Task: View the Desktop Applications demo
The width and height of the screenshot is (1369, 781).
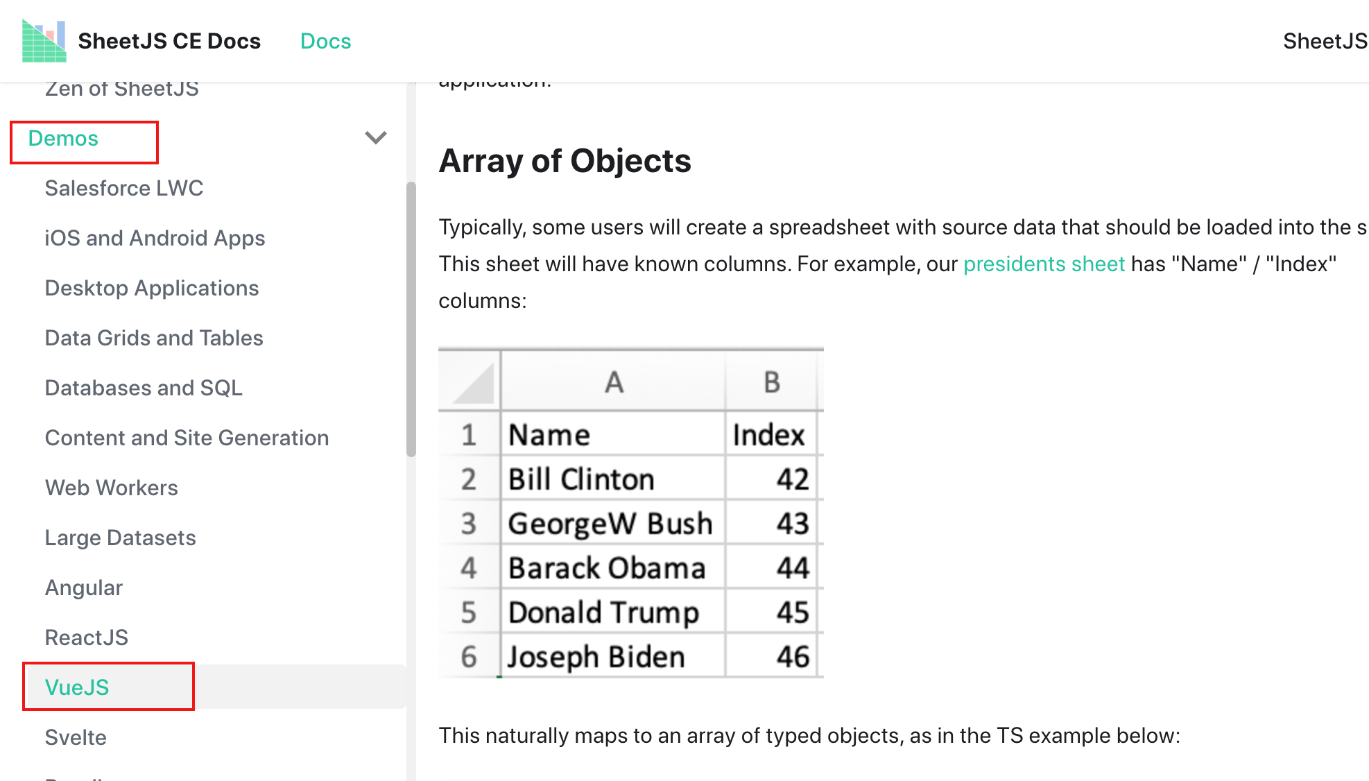Action: 152,288
